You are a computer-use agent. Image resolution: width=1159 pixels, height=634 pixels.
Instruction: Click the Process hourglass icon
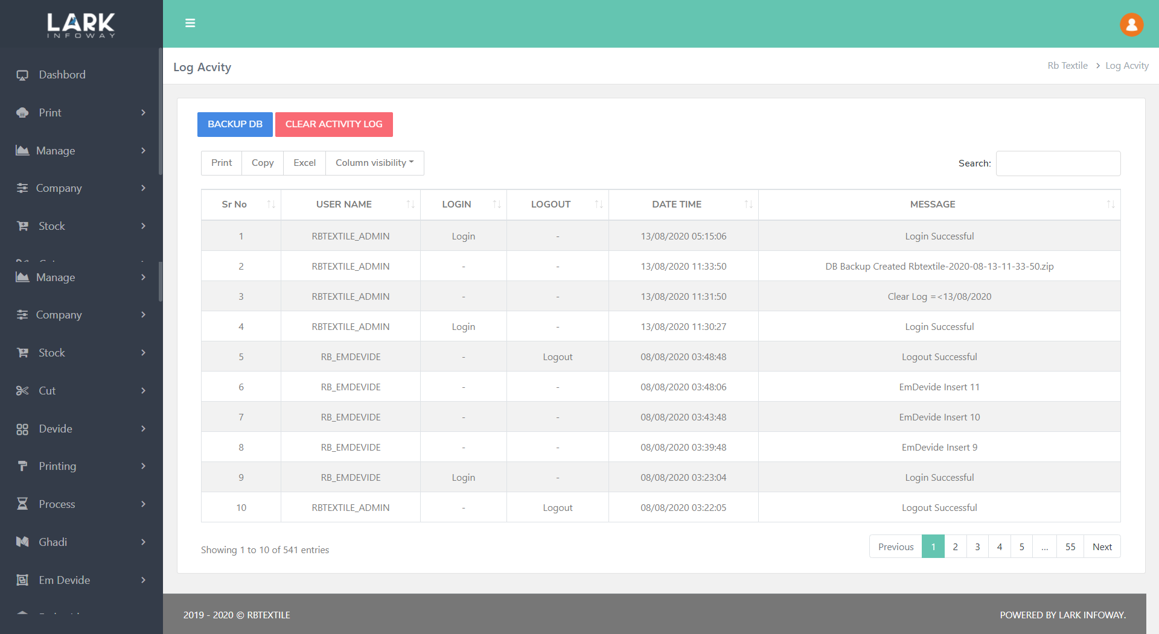click(22, 504)
